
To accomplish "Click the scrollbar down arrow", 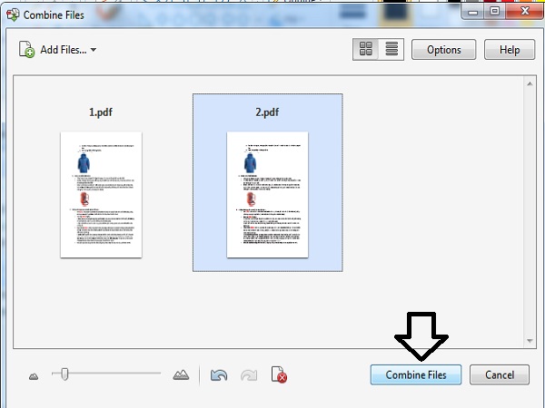I will click(x=530, y=341).
